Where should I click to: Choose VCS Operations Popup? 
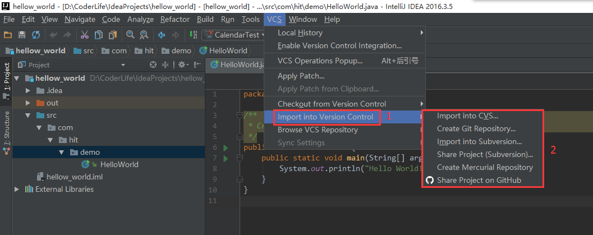345,61
